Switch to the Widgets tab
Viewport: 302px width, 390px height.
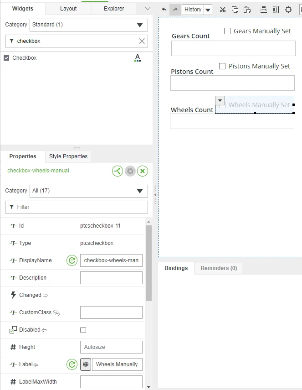pos(23,9)
